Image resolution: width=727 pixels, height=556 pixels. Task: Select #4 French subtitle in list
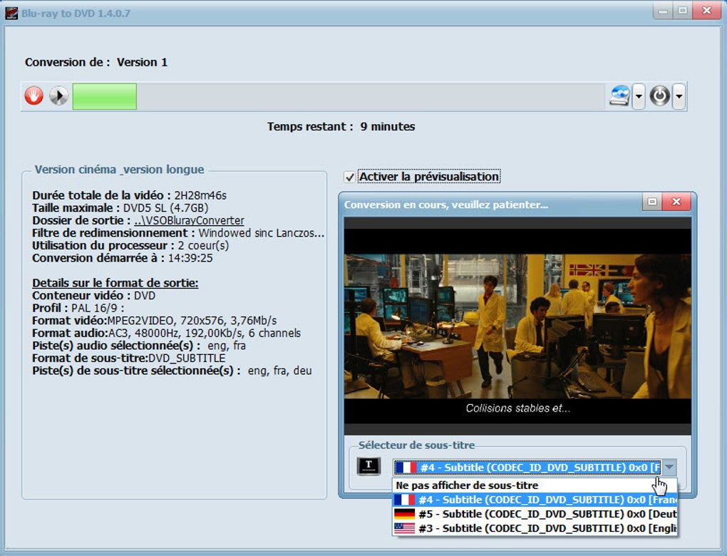tap(534, 500)
